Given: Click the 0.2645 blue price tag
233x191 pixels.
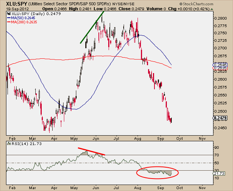Looking at the screenshot, I should pyautogui.click(x=220, y=65).
